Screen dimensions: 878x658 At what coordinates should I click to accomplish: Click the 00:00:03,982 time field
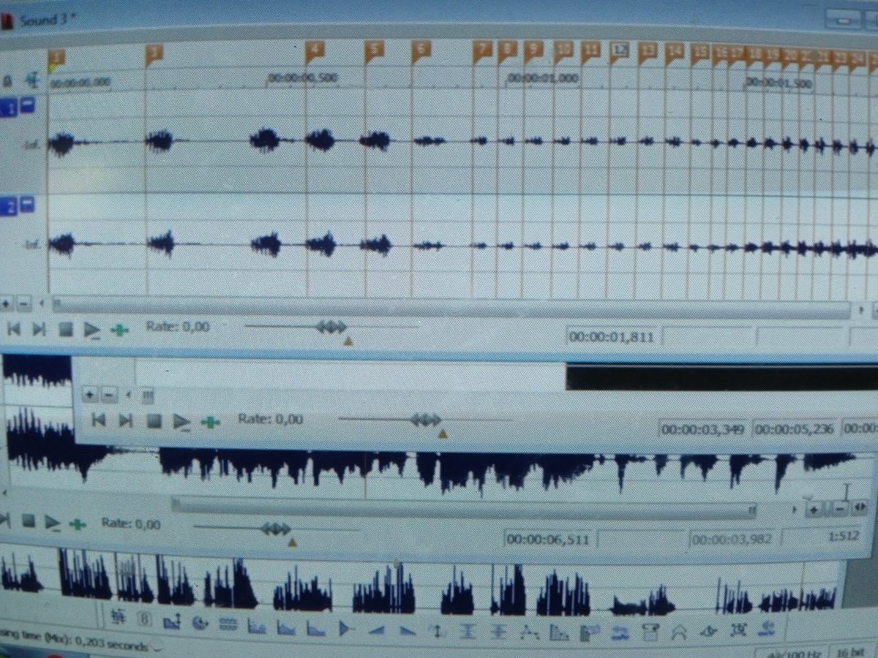tap(732, 540)
